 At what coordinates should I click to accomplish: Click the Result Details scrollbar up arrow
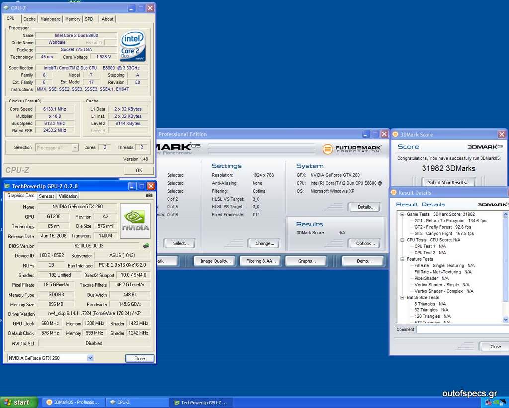[506, 214]
